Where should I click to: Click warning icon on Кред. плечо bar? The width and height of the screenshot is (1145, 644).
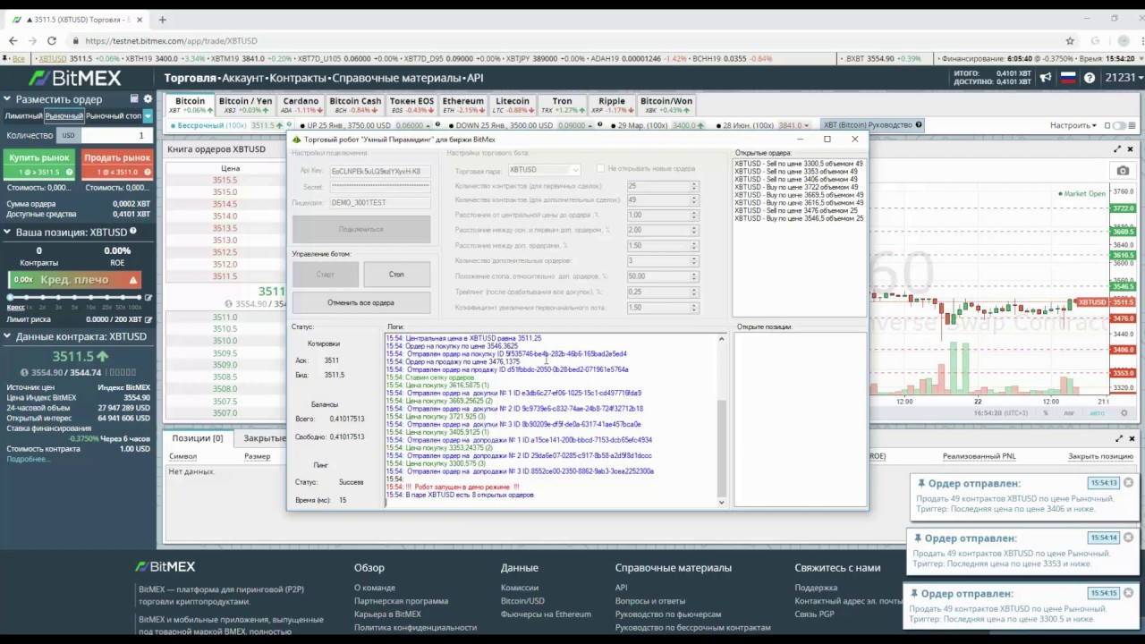(x=134, y=280)
